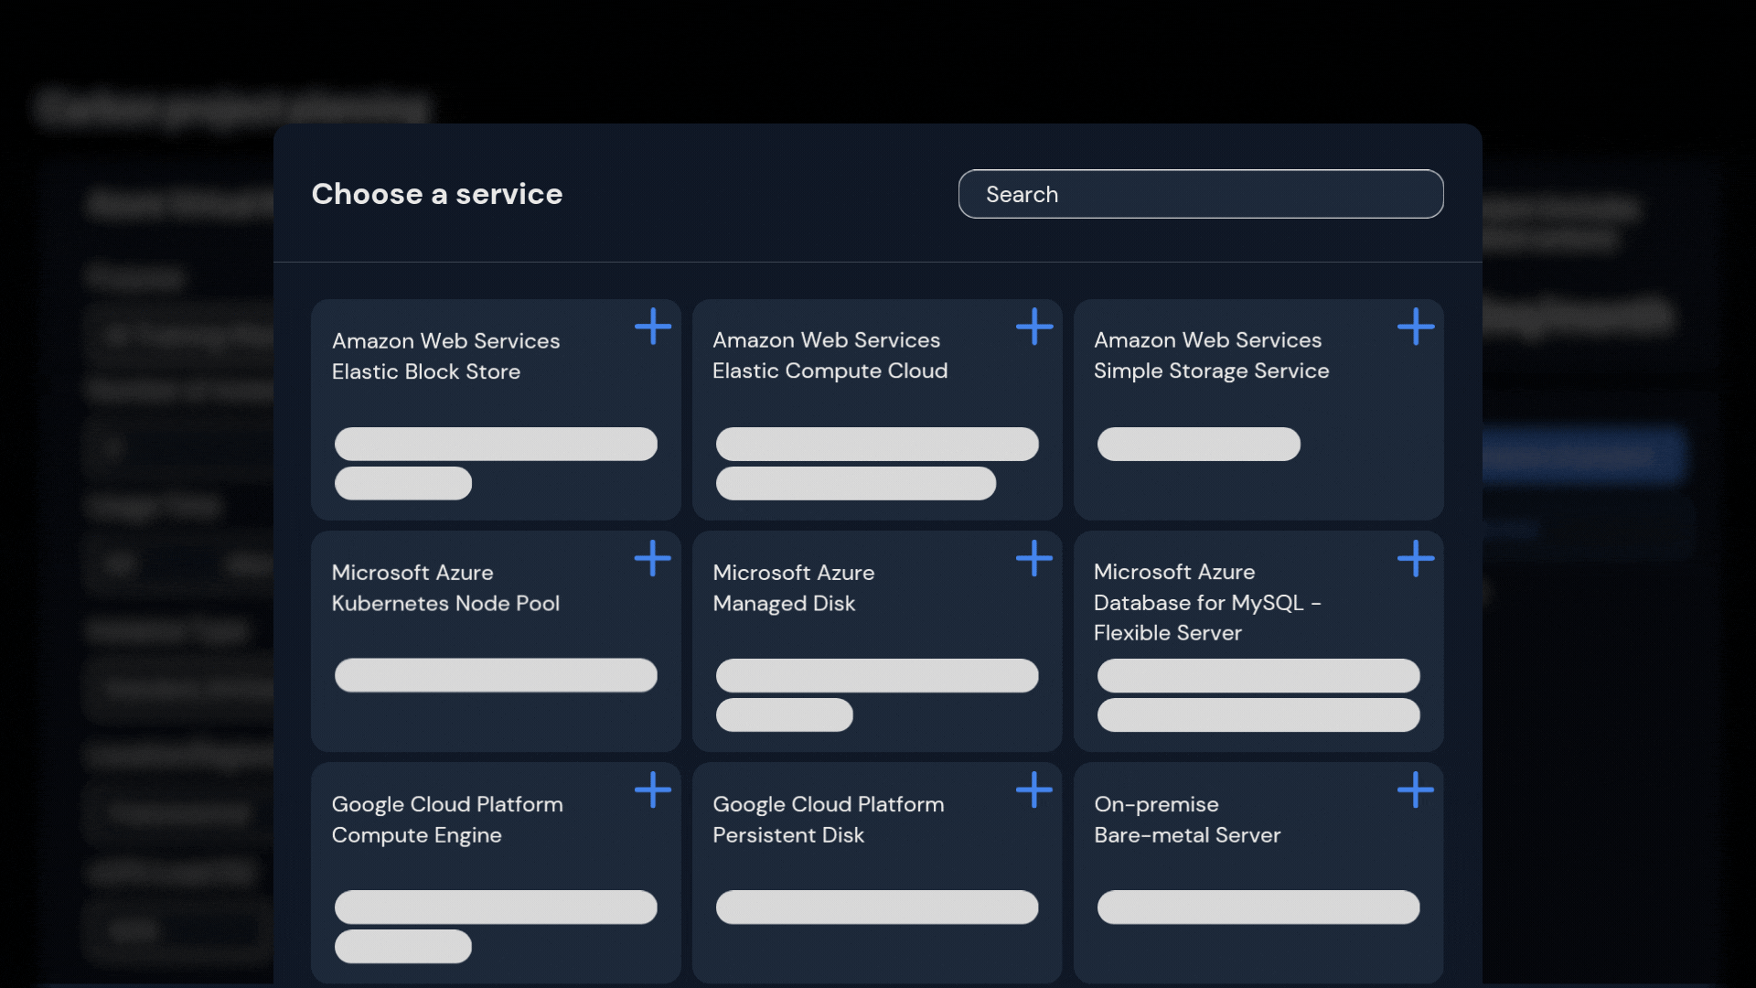Add Microsoft Azure Kubernetes Node Pool
The width and height of the screenshot is (1756, 988).
pos(653,558)
